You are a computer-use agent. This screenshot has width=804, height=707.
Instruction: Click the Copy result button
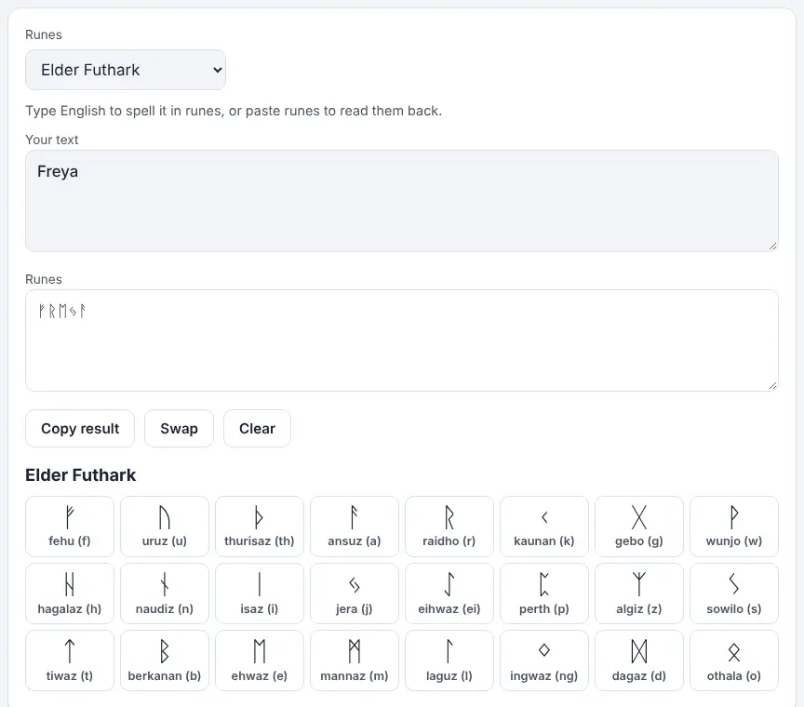click(x=80, y=428)
